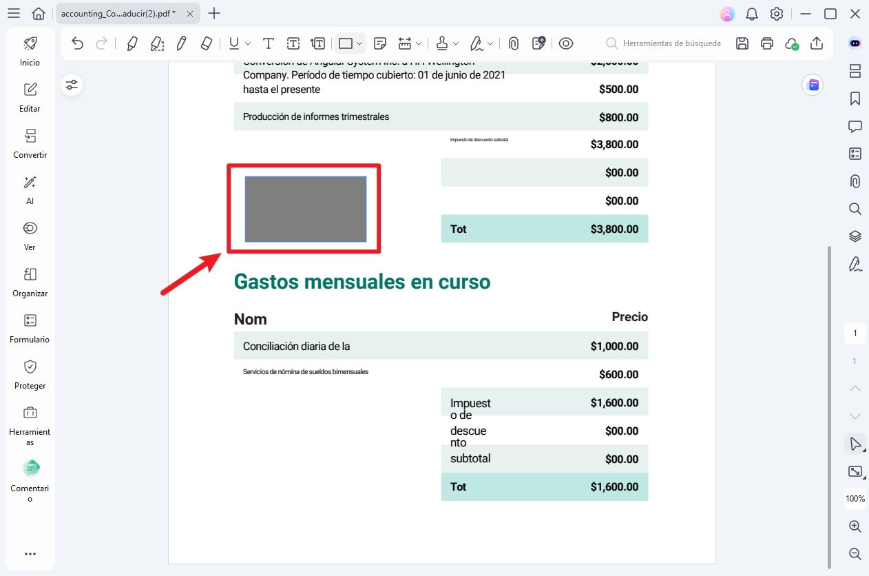Select the highlighter tool
This screenshot has width=869, height=576.
tap(132, 43)
